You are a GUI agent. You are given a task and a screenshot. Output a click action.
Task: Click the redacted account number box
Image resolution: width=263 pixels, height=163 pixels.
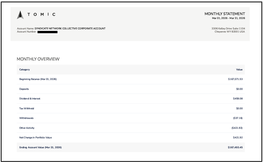(x=48, y=32)
